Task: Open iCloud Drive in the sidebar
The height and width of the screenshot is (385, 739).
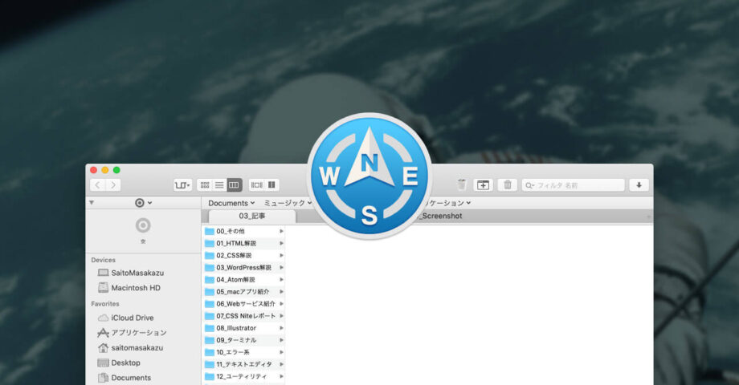Action: tap(132, 318)
